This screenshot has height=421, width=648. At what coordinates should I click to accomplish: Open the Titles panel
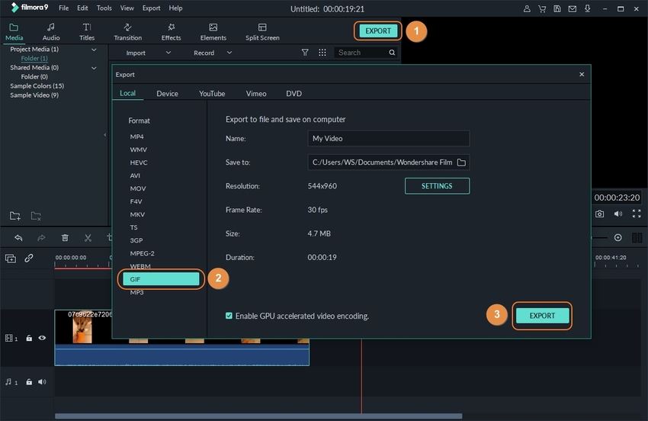click(87, 32)
